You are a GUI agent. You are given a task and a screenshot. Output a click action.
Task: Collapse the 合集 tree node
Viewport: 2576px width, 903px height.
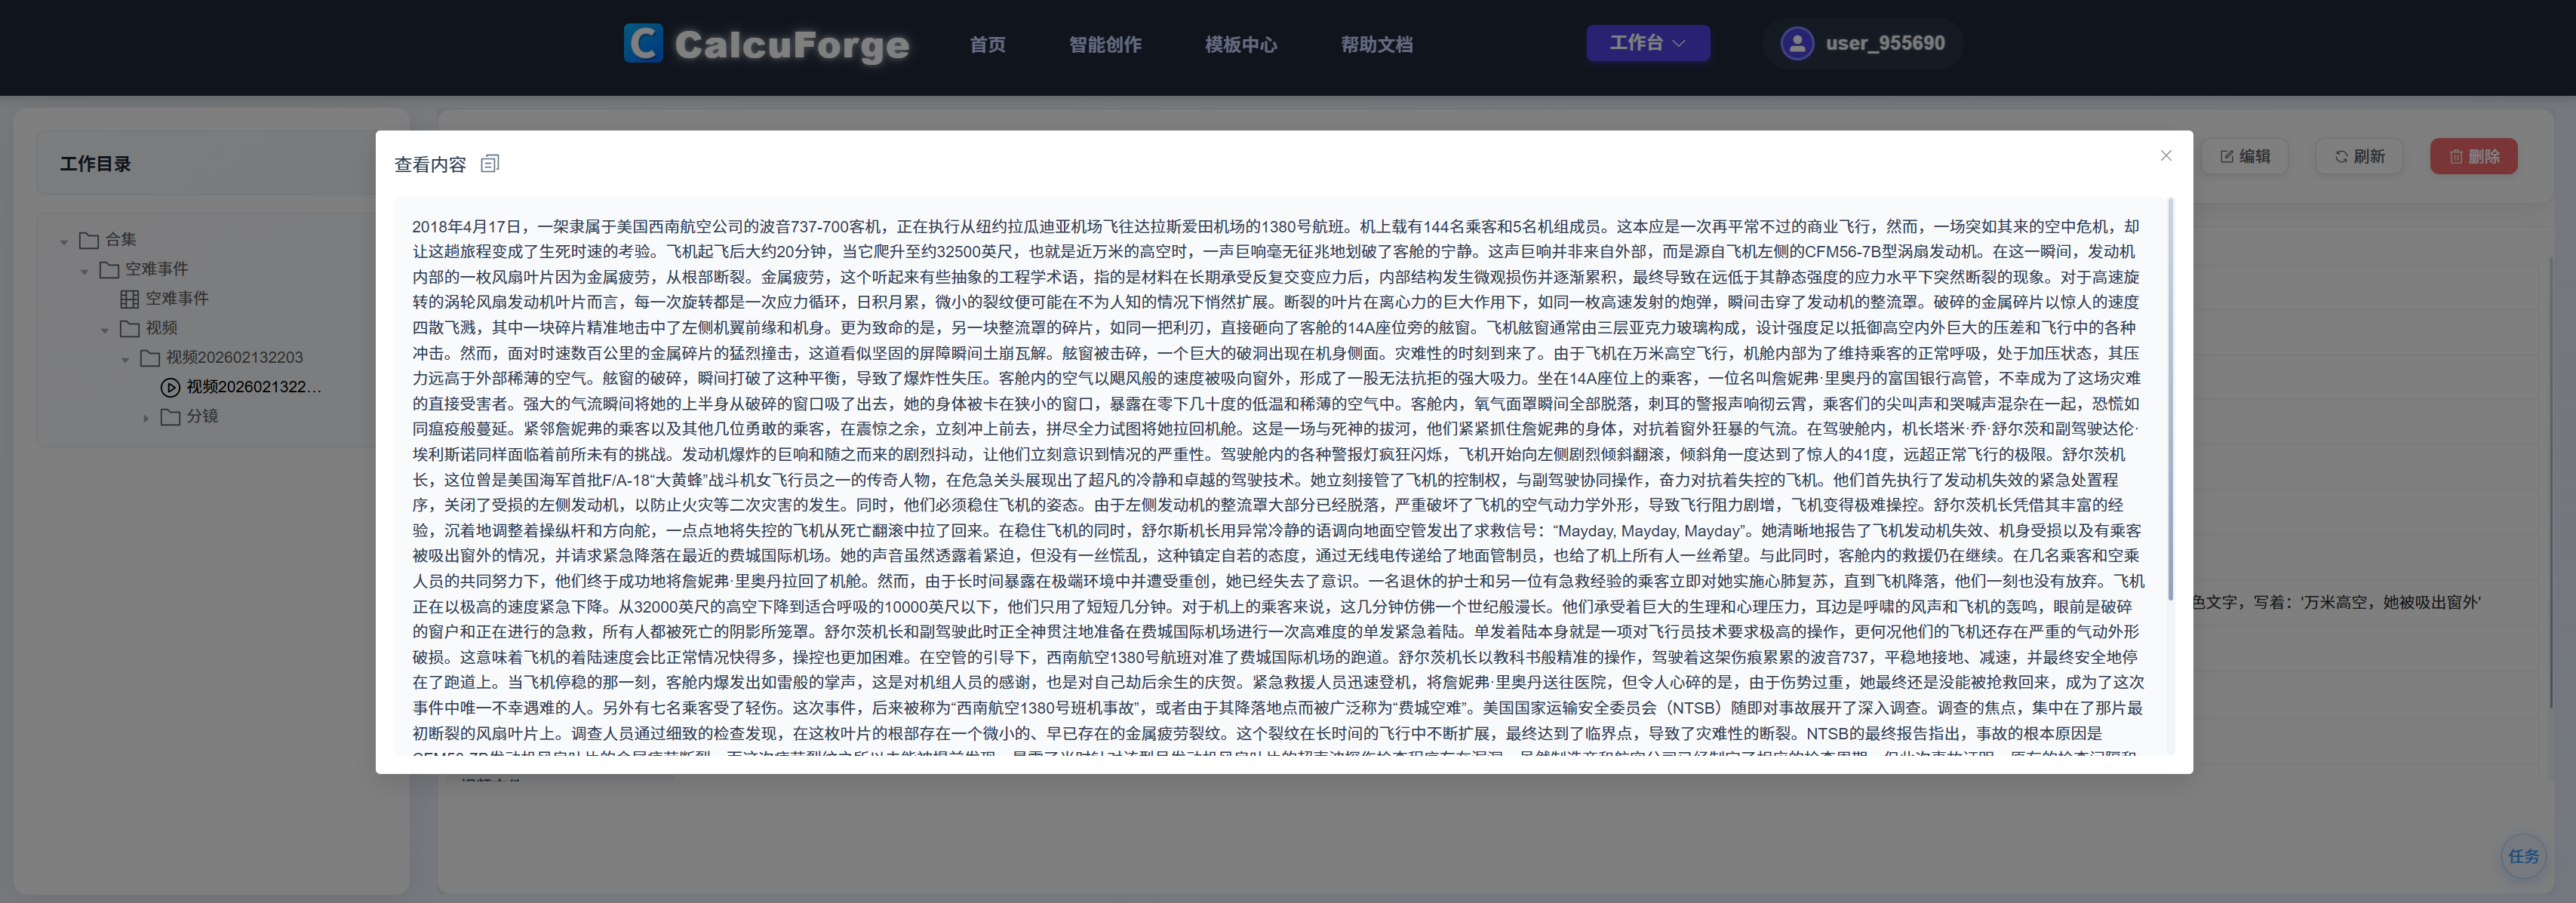click(x=64, y=241)
